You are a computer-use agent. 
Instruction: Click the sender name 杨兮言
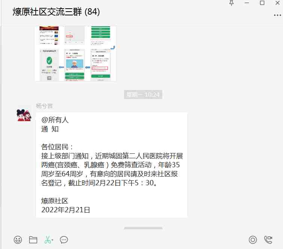coord(44,106)
